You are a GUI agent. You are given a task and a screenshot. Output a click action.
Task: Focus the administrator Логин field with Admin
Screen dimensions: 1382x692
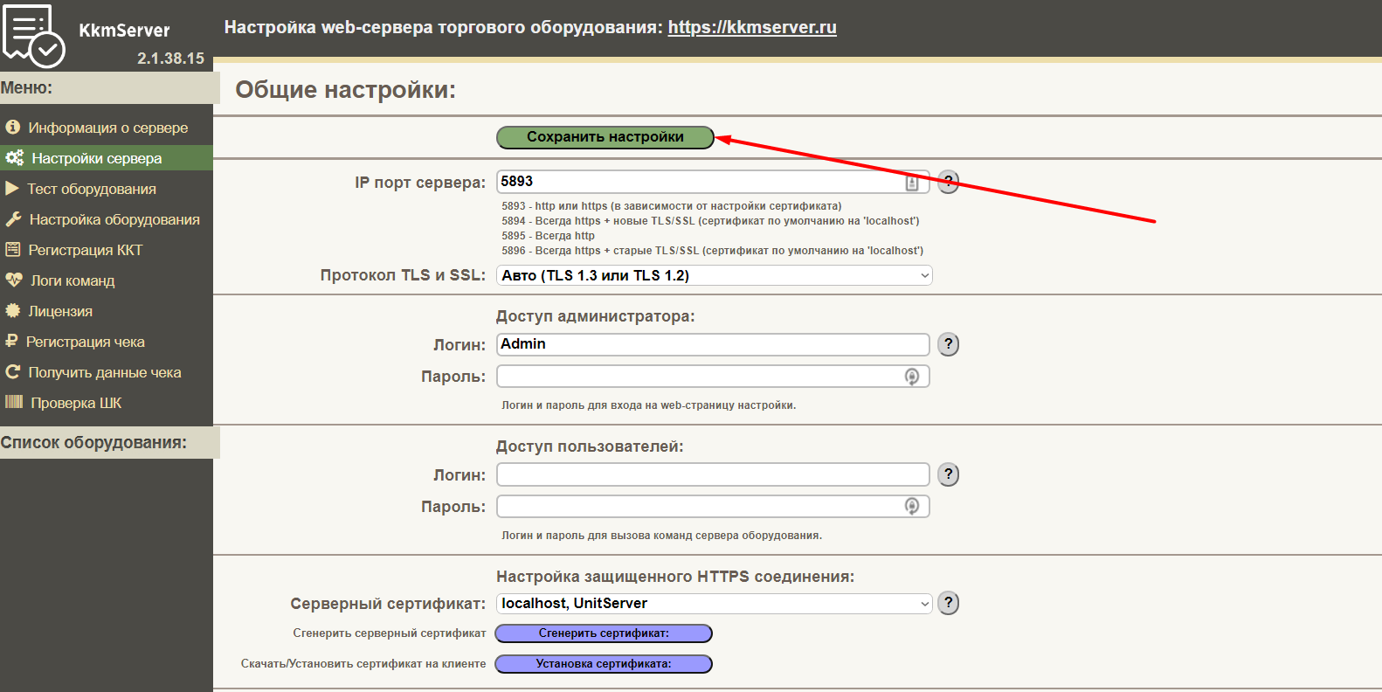click(x=713, y=344)
